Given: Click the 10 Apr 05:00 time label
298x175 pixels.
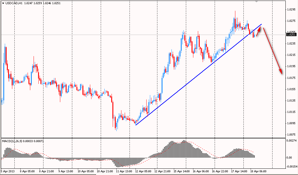Looking at the screenshot, I should click(86, 171).
